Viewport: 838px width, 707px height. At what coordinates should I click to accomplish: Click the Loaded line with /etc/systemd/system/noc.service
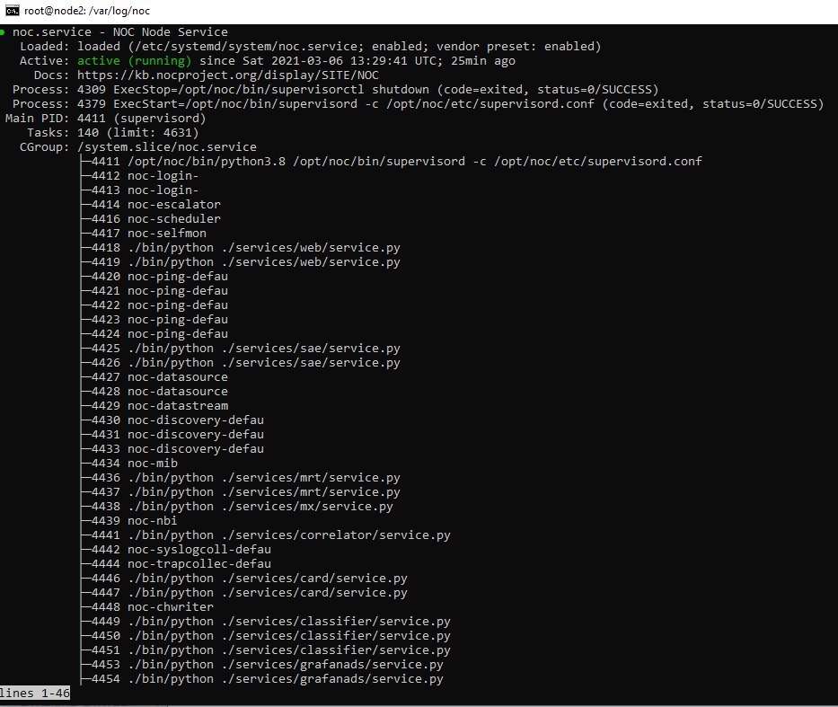(x=311, y=47)
